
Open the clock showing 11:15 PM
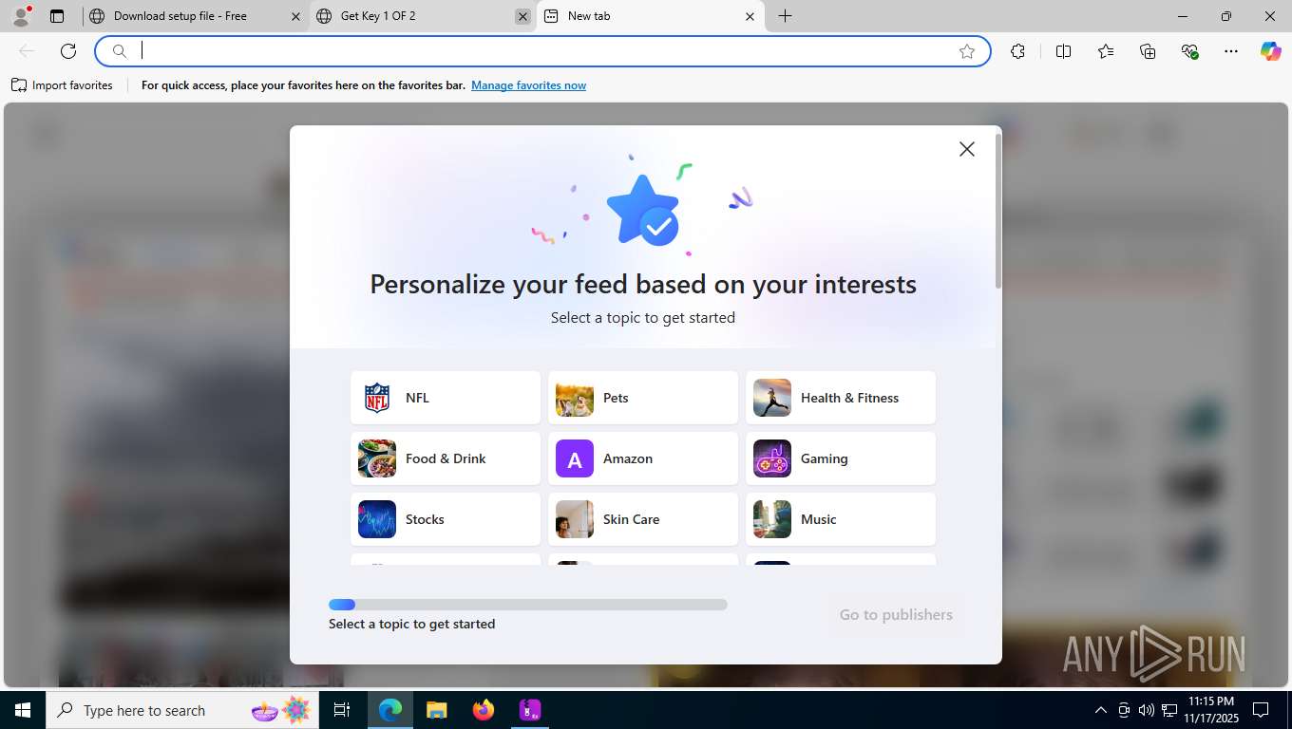click(x=1210, y=710)
